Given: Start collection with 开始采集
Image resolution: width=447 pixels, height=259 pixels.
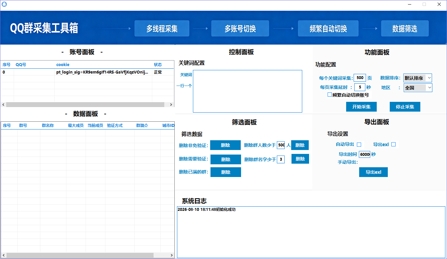Looking at the screenshot, I should click(361, 107).
